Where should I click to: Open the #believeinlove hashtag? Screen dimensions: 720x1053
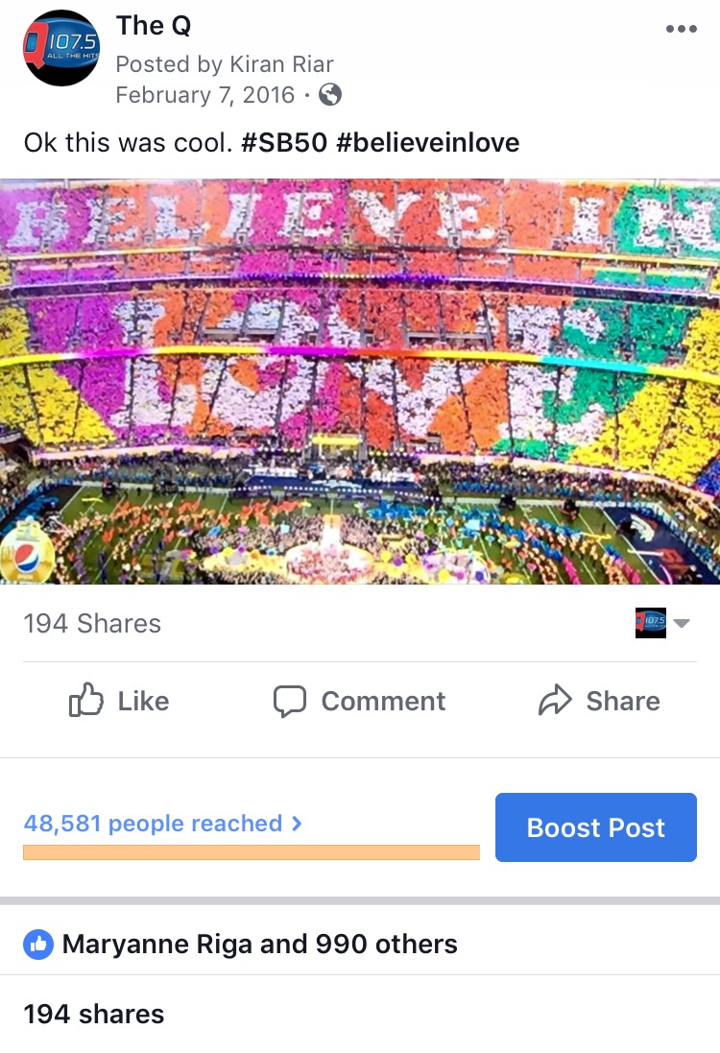pyautogui.click(x=428, y=143)
